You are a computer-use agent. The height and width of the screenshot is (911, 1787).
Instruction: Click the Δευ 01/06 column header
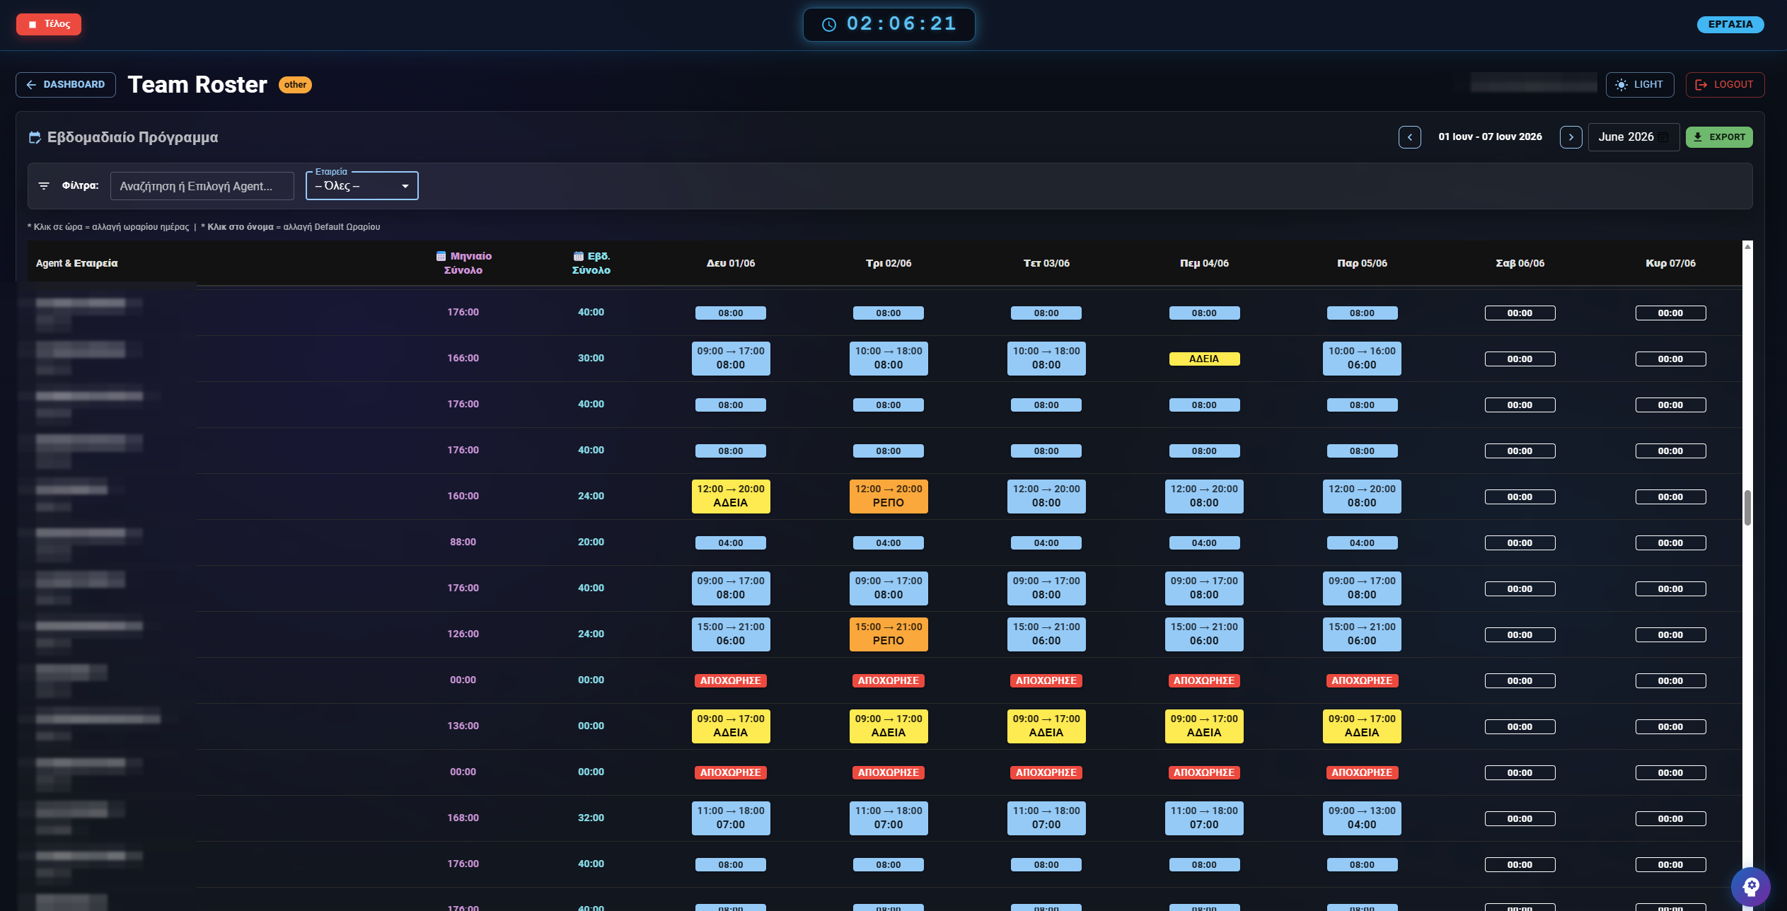[x=731, y=263]
